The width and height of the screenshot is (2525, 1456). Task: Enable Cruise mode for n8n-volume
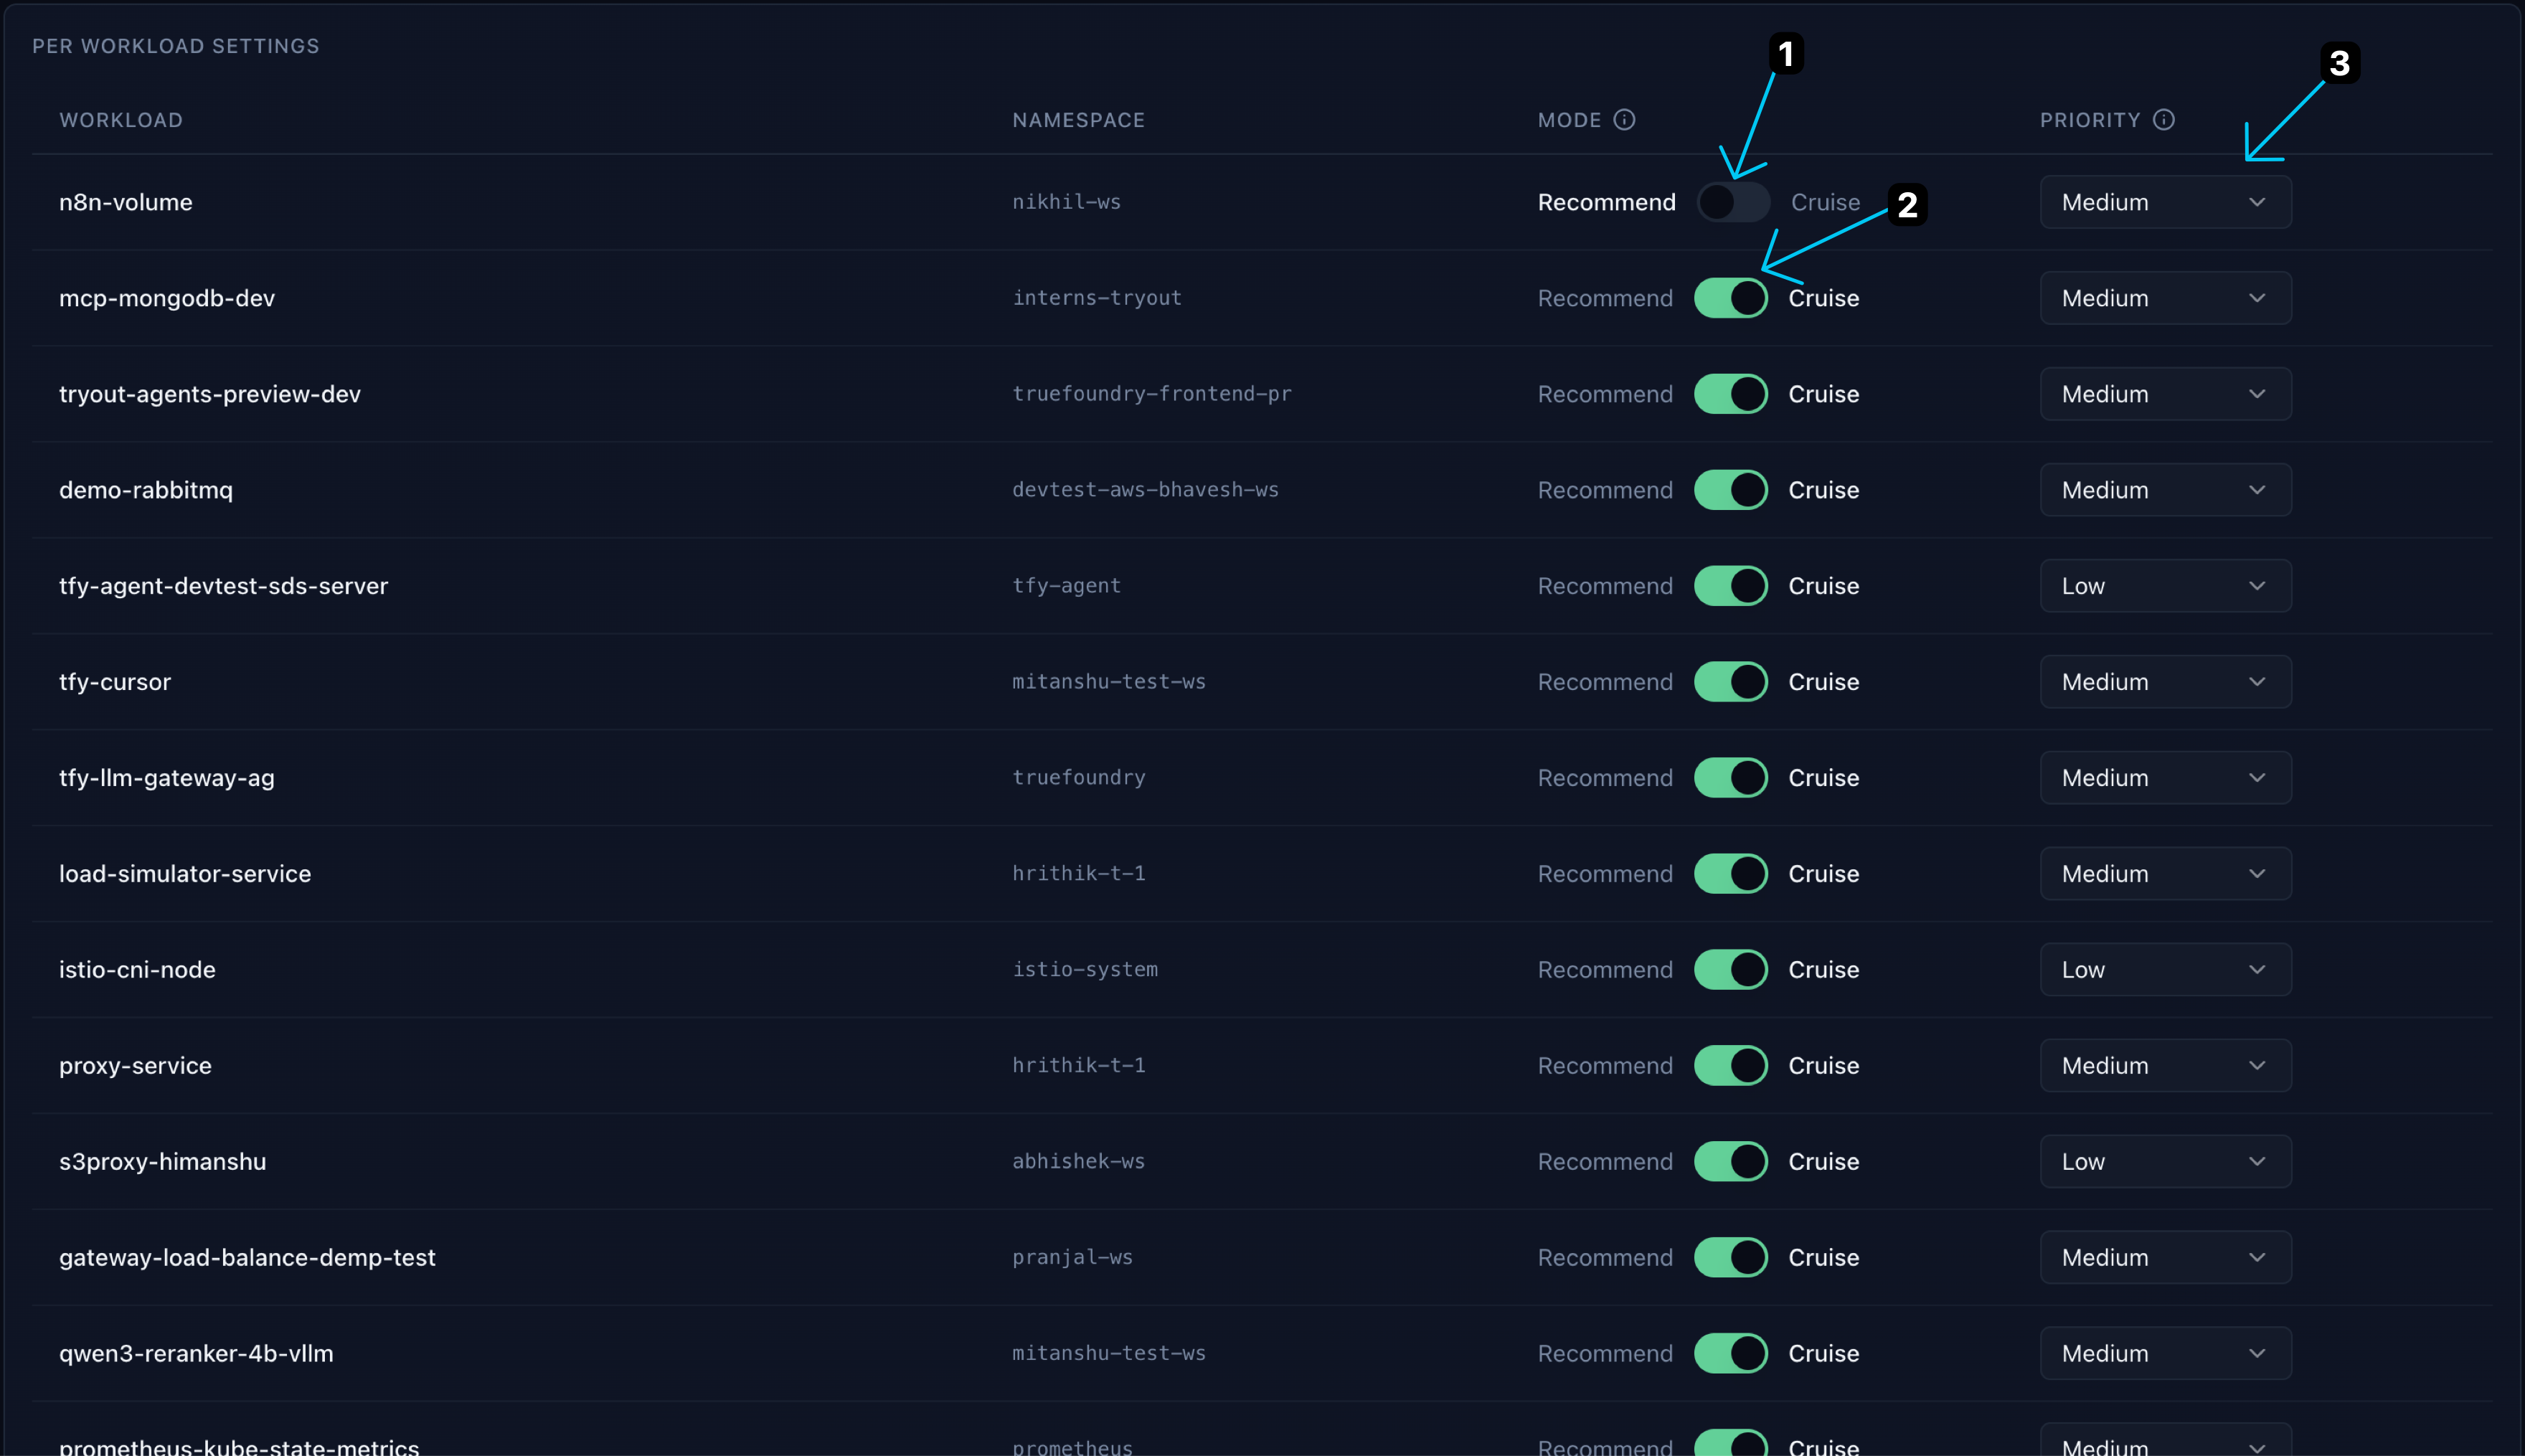[x=1733, y=202]
